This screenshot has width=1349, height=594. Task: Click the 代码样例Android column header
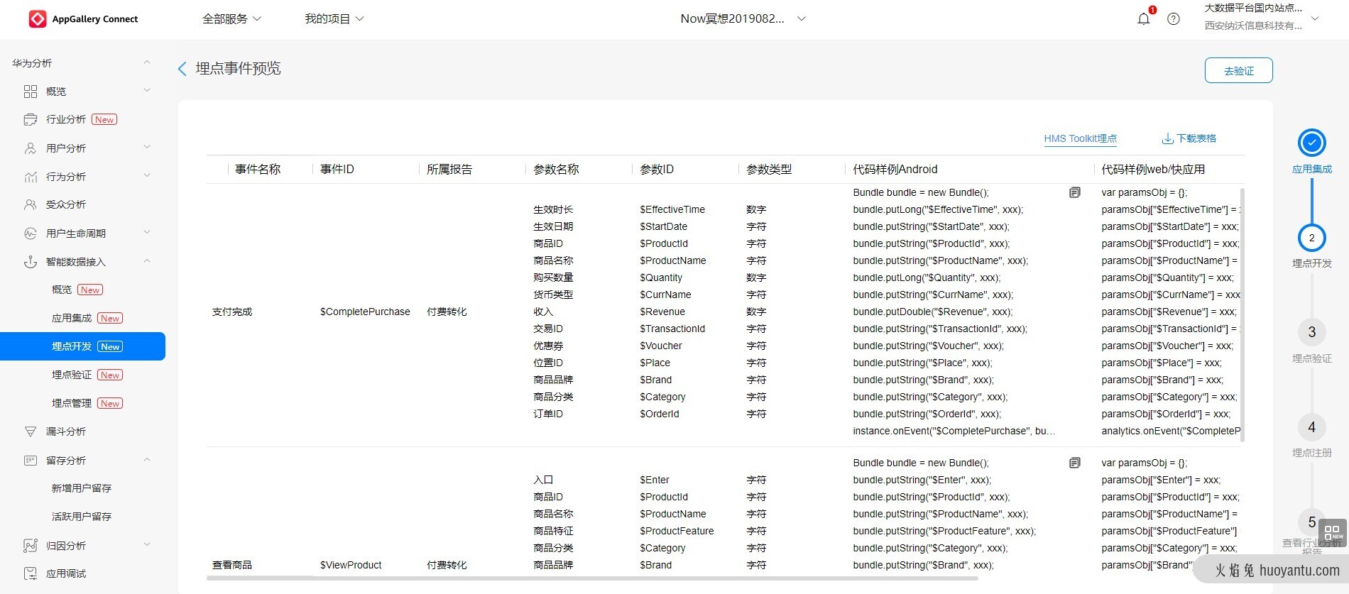coord(895,170)
